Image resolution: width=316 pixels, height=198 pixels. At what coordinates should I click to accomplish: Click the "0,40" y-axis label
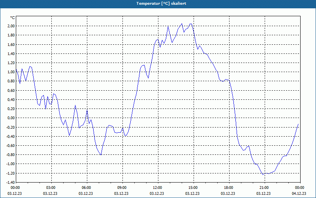coord(11,100)
